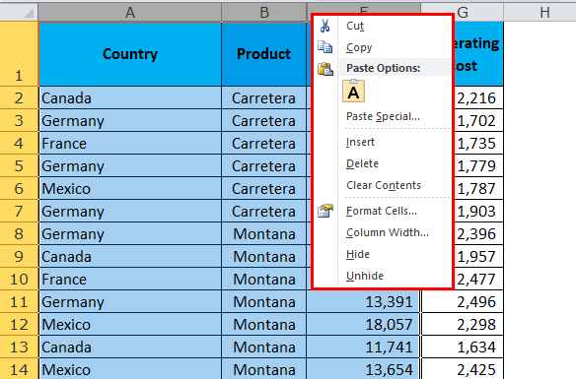Click the 1,787 cell
Image resolution: width=576 pixels, height=379 pixels.
[x=478, y=188]
